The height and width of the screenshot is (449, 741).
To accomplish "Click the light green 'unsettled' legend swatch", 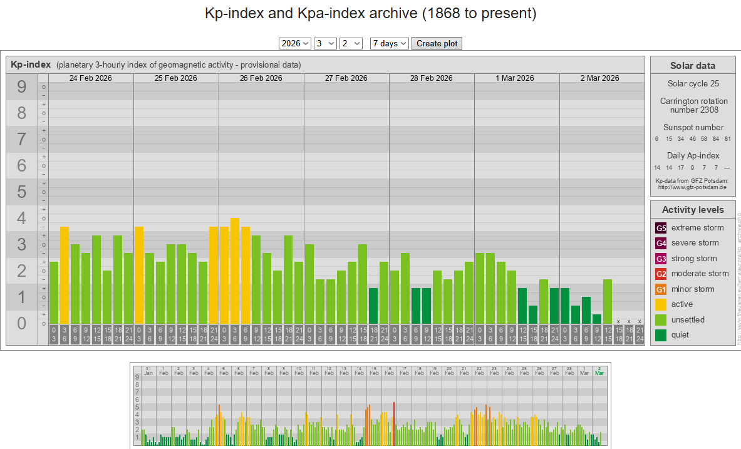I will tap(661, 320).
